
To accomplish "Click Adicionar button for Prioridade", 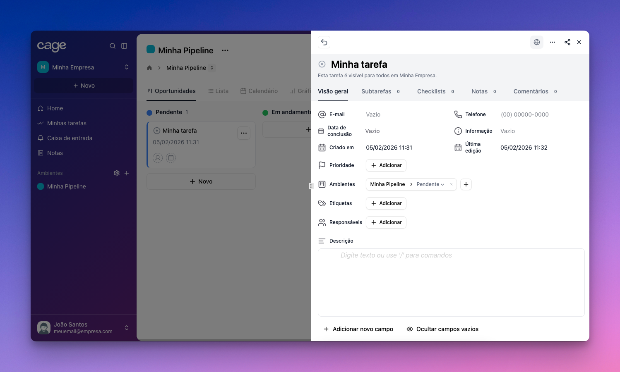I will (x=386, y=165).
